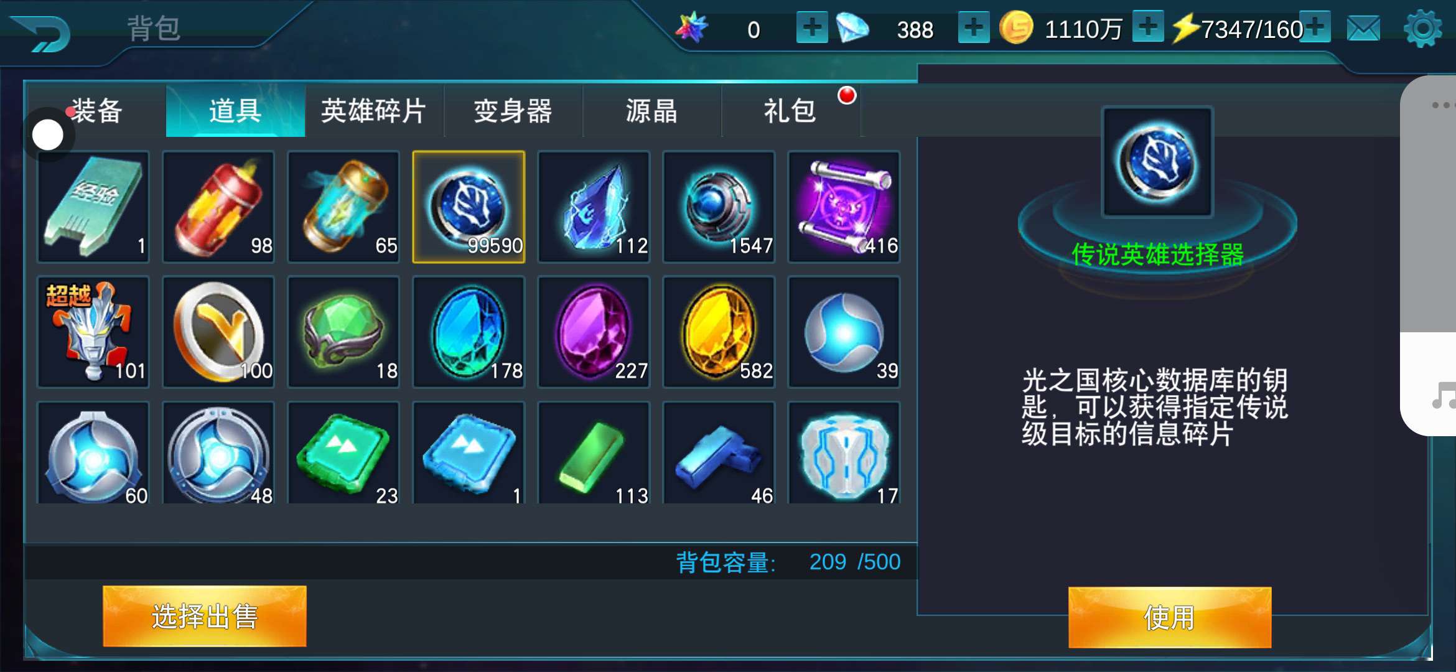
Task: Go back using the return arrow
Action: pyautogui.click(x=42, y=32)
